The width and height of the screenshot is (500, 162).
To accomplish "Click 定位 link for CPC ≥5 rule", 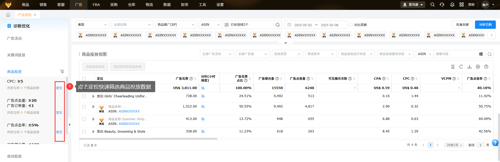I will 59,88.
